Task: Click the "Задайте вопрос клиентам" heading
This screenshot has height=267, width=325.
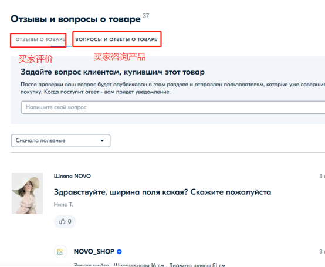Action: click(113, 72)
